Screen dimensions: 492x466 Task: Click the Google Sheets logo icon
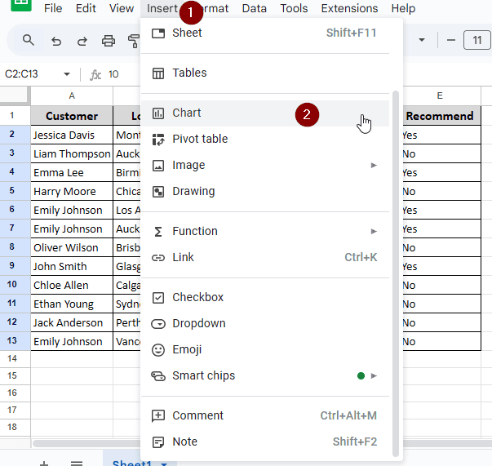pyautogui.click(x=21, y=5)
